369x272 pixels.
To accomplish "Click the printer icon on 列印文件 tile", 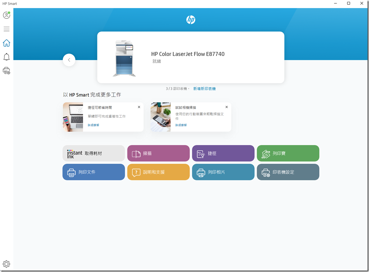I will [71, 173].
